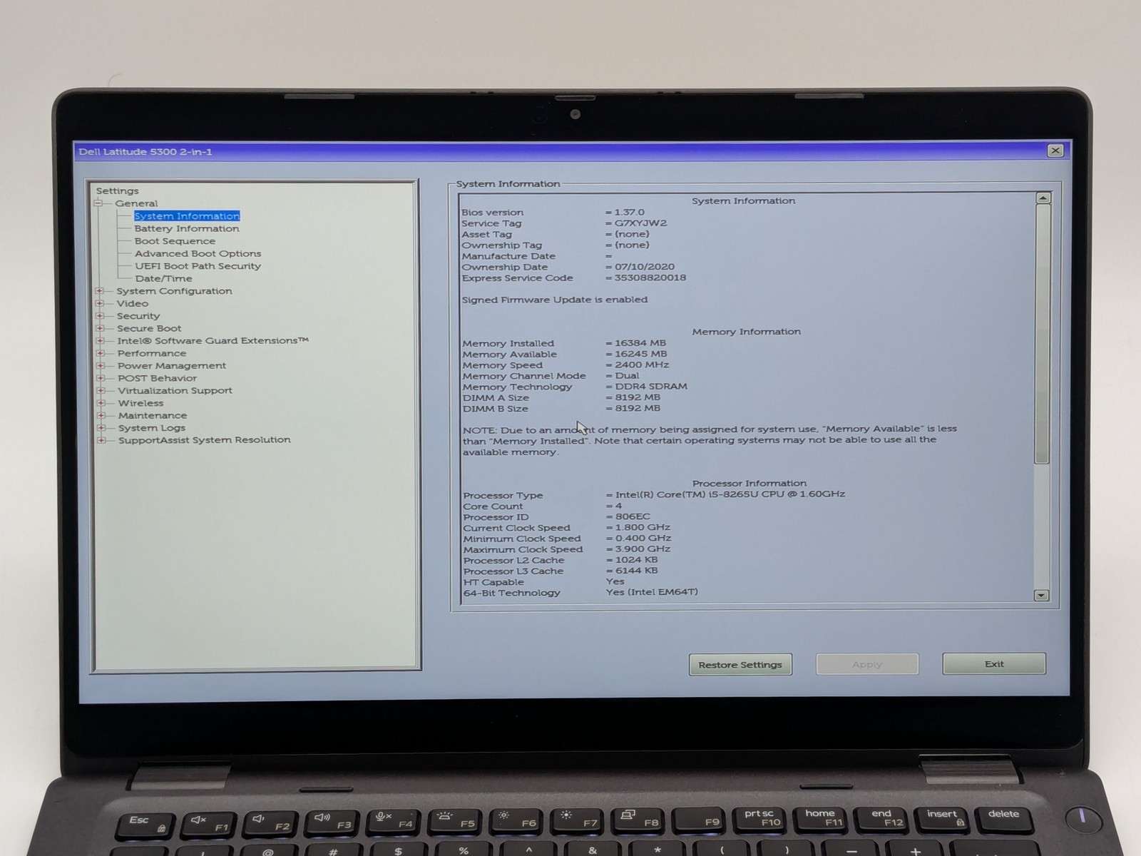
Task: Click Signed Firmware Update is enabled text
Action: [555, 300]
